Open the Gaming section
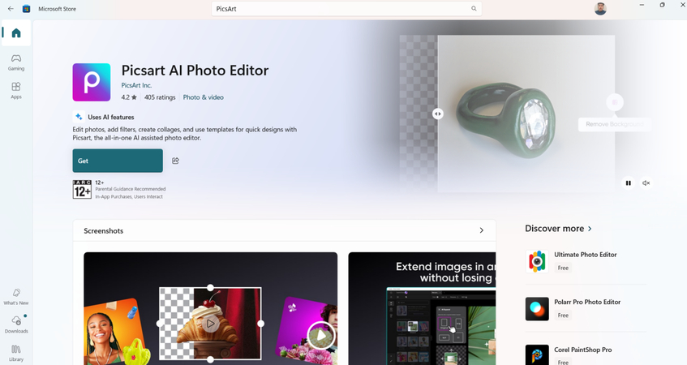Viewport: 687px width, 365px height. [16, 62]
